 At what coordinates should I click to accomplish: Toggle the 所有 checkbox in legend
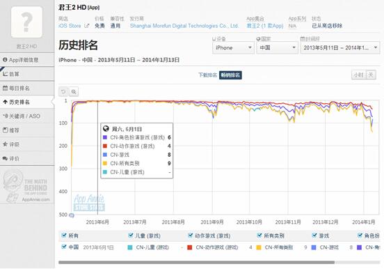[64, 236]
